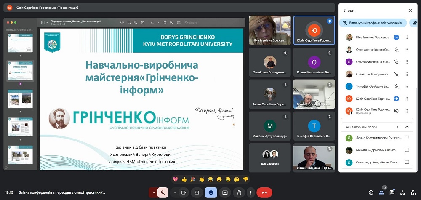Unmute the microphone
Image resolution: width=421 pixels, height=200 pixels.
(163, 192)
